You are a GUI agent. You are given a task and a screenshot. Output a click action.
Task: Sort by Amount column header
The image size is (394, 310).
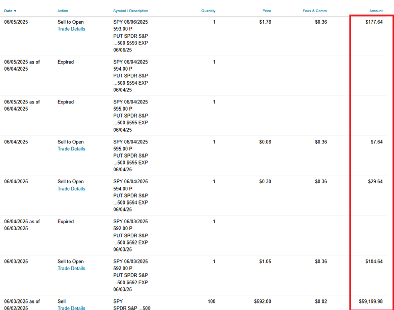point(376,11)
